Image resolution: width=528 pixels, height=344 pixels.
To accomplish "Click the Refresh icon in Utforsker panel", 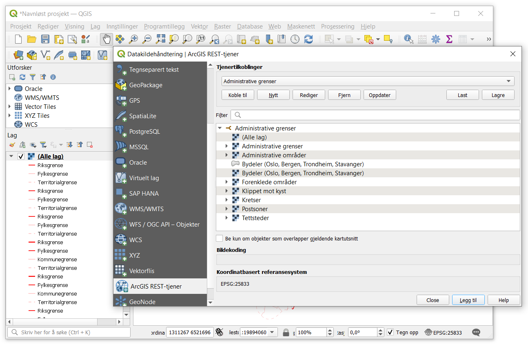I will (x=22, y=77).
